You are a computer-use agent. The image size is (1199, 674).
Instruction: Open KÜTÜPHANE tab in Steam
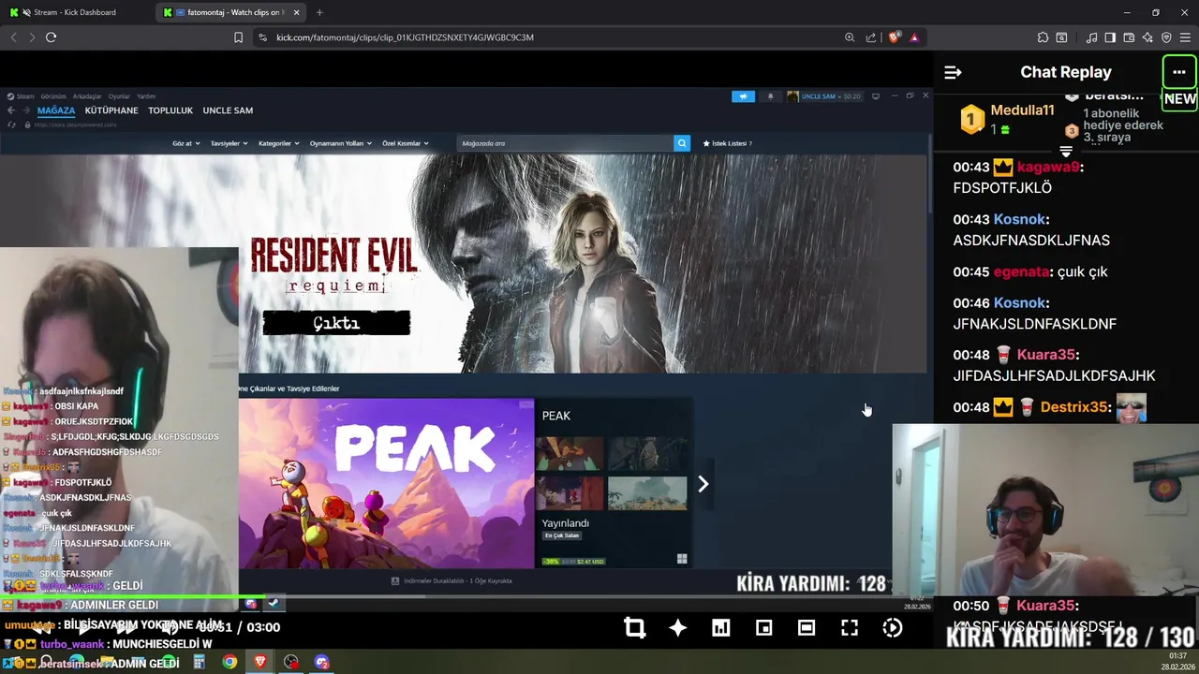point(111,110)
